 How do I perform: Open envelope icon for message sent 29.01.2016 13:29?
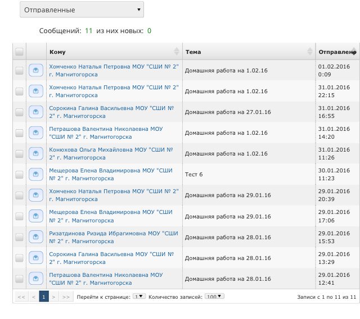pyautogui.click(x=36, y=258)
